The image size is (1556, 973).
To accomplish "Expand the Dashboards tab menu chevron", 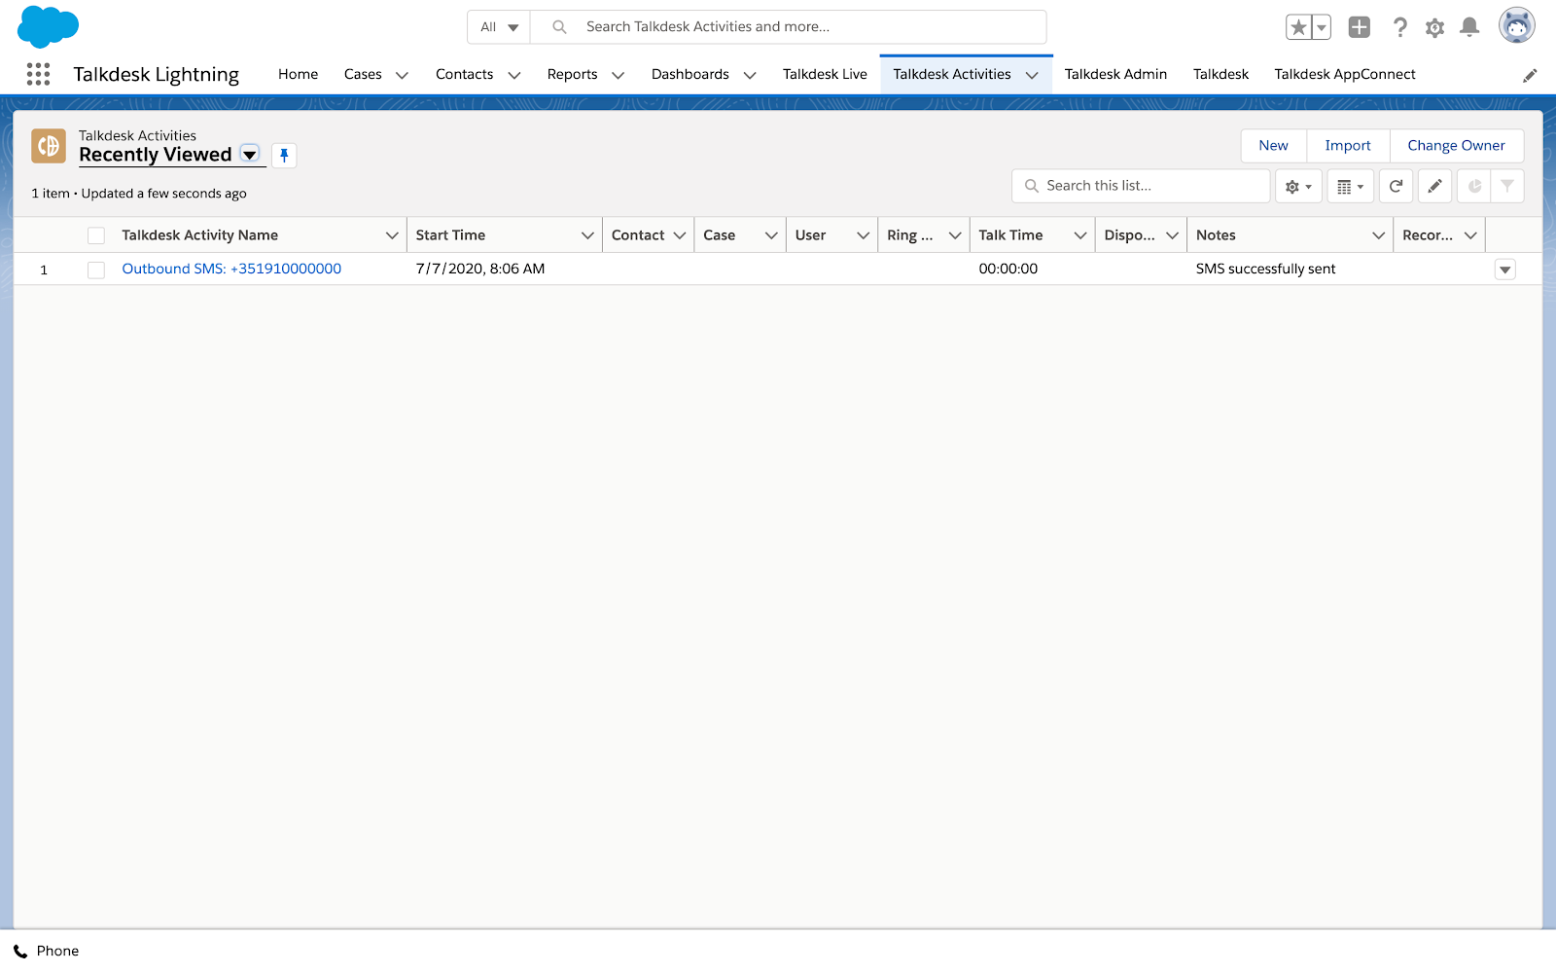I will tap(750, 75).
